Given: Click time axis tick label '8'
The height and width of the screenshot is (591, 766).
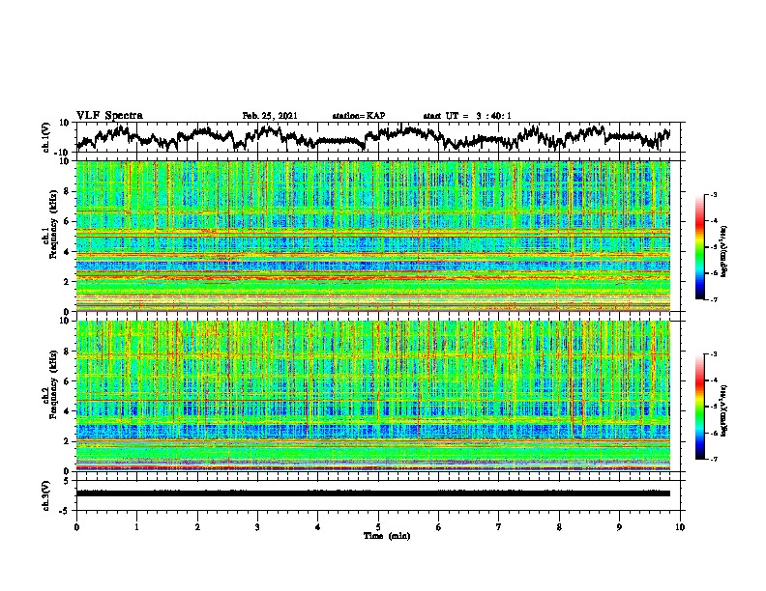Looking at the screenshot, I should (x=559, y=527).
